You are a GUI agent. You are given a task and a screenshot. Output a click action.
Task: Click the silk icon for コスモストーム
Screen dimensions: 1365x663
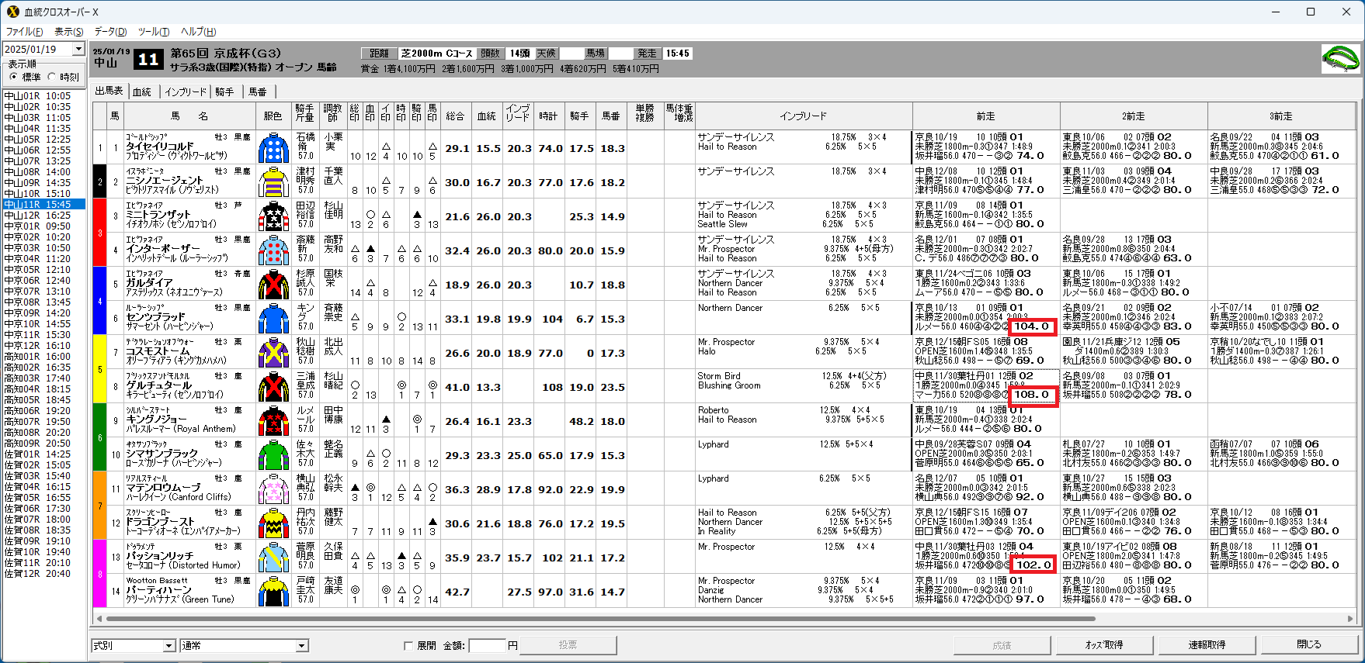(273, 352)
